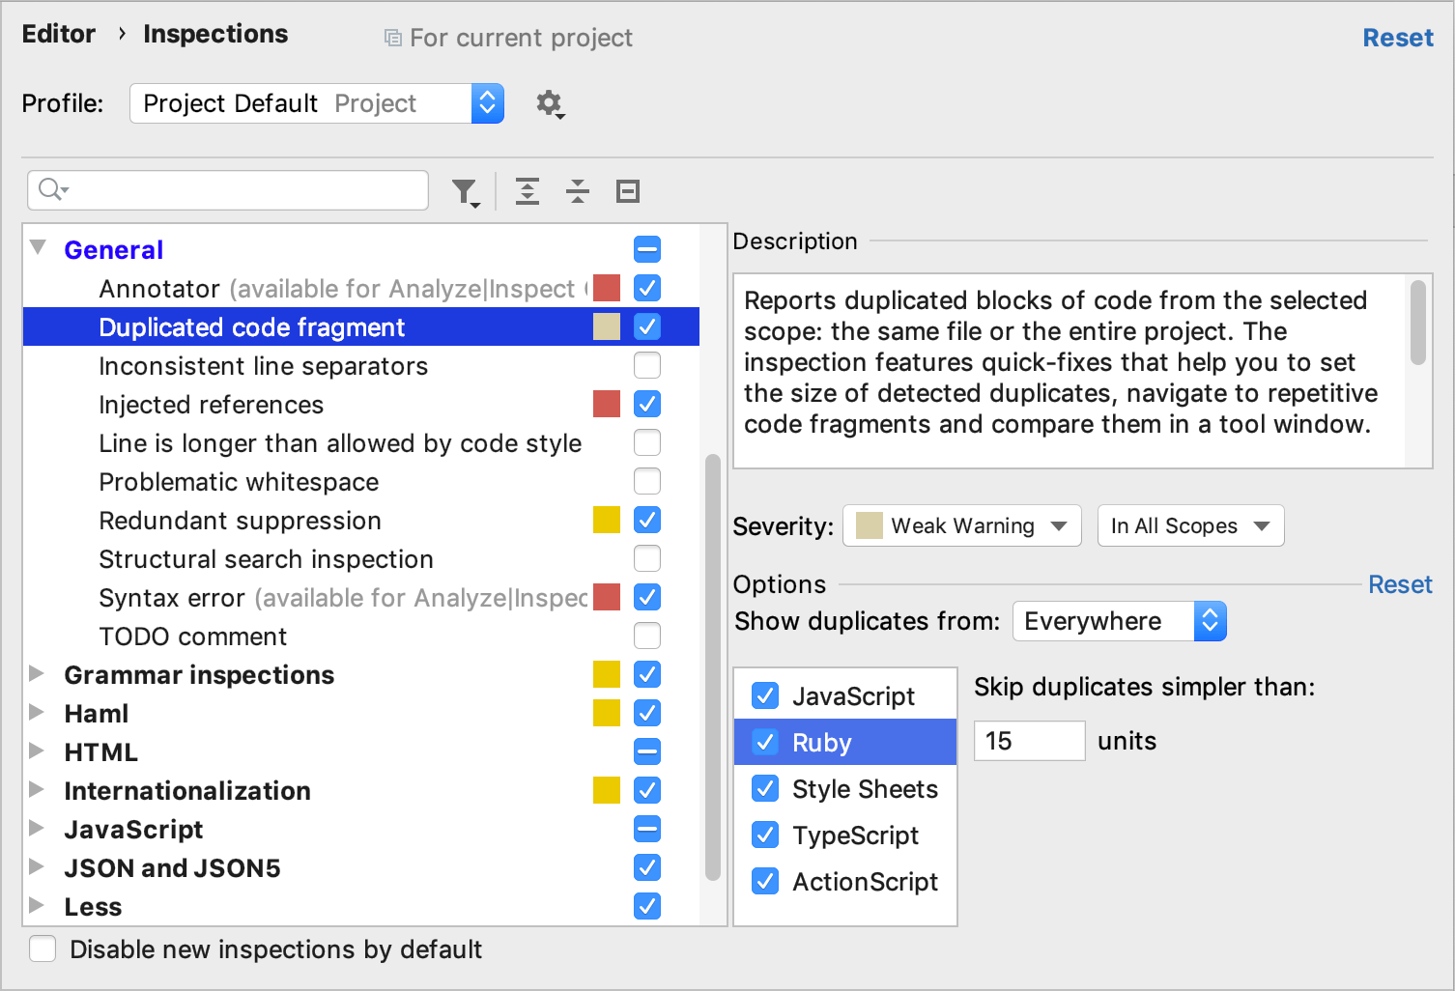Click the yellow swatch beside Redundant suppression
The image size is (1455, 991).
click(606, 520)
